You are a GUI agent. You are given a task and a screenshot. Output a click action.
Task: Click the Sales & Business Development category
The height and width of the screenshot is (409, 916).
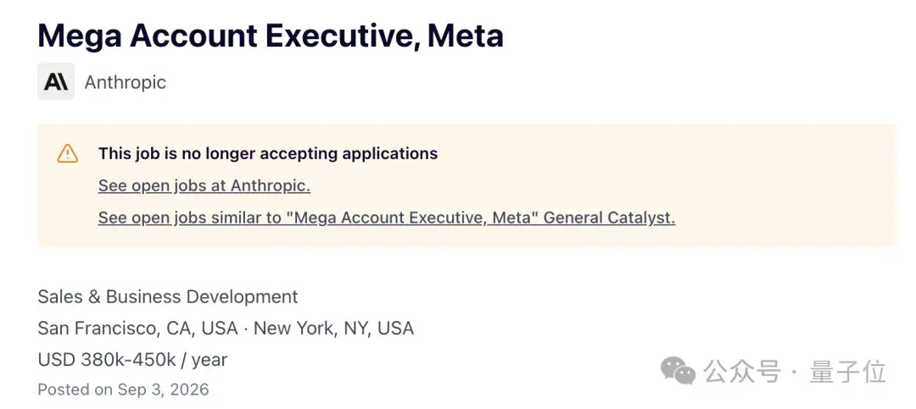[x=168, y=296]
